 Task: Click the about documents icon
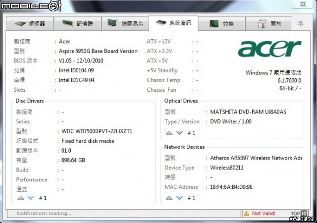[262, 23]
